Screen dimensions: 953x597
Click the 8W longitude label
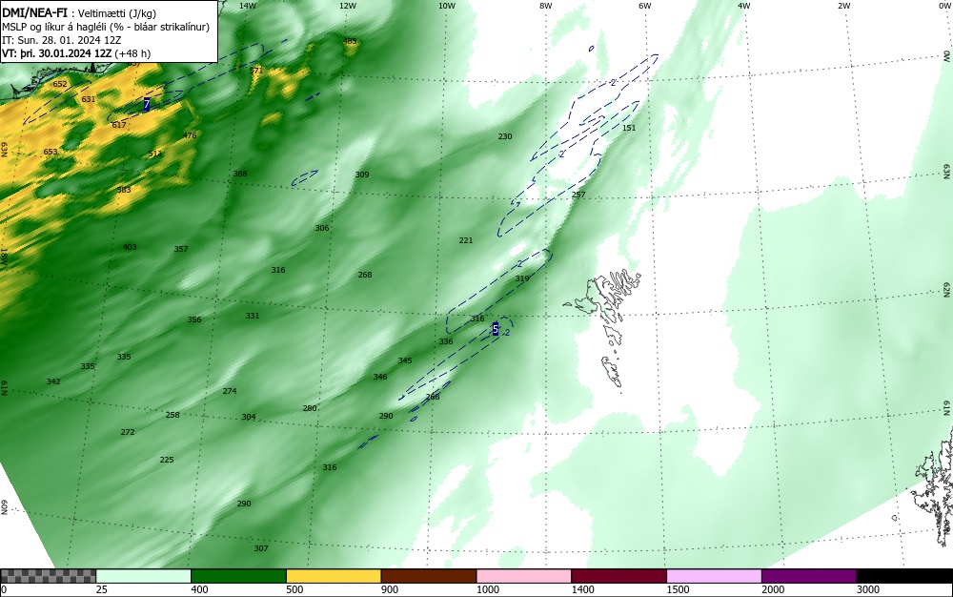(x=546, y=6)
